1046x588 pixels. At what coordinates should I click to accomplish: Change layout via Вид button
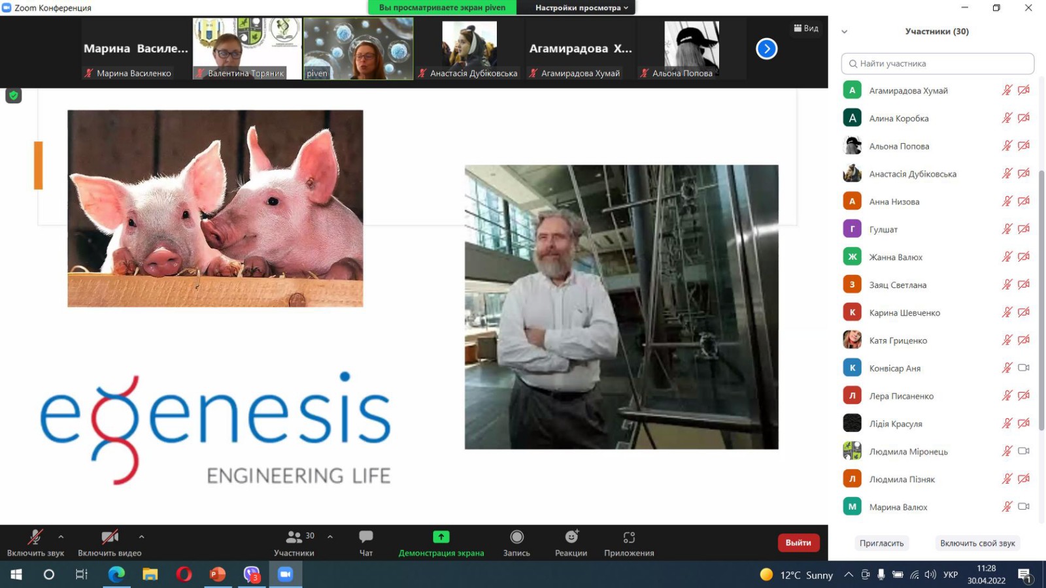coord(806,28)
